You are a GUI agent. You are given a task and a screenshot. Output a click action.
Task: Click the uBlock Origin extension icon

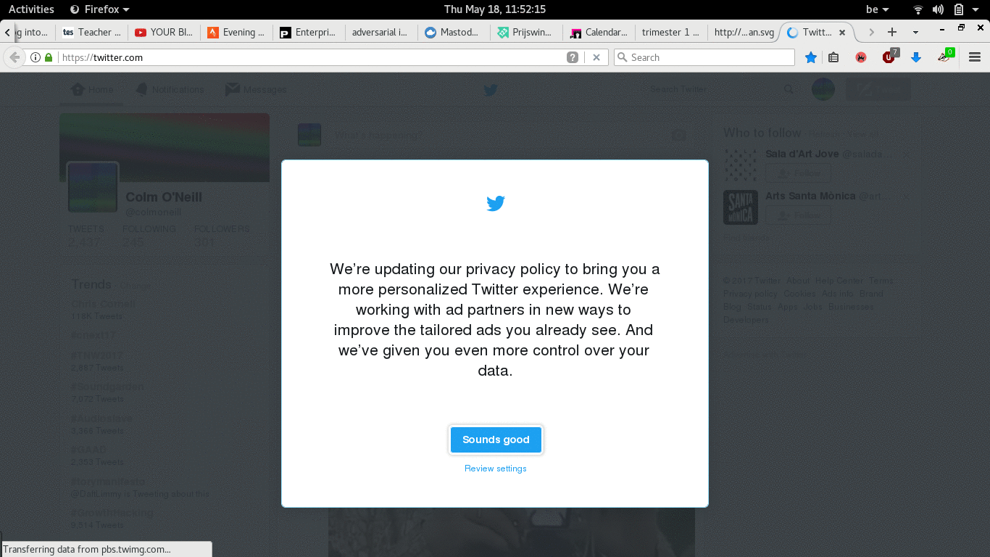[889, 57]
